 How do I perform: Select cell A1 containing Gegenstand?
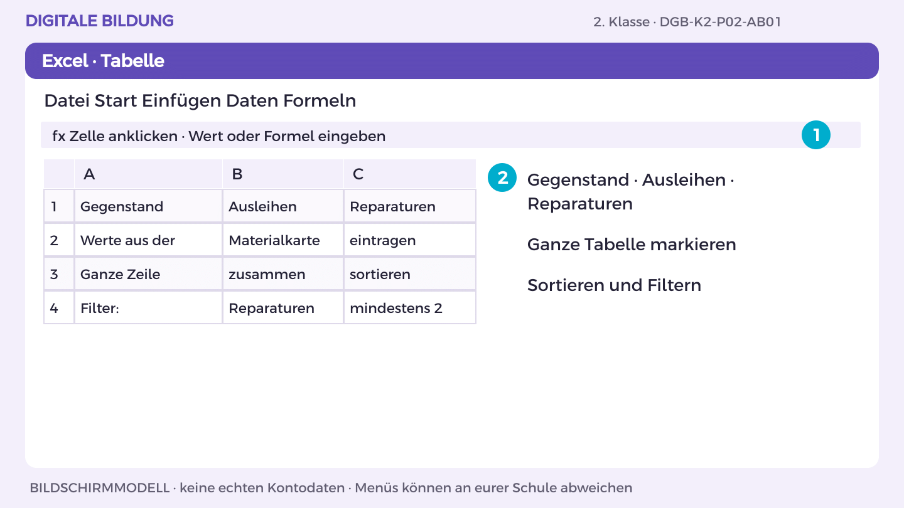pyautogui.click(x=148, y=206)
